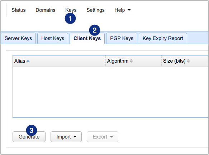Switch to the Host Keys tab
Screen dimensions: 209x155
53,38
